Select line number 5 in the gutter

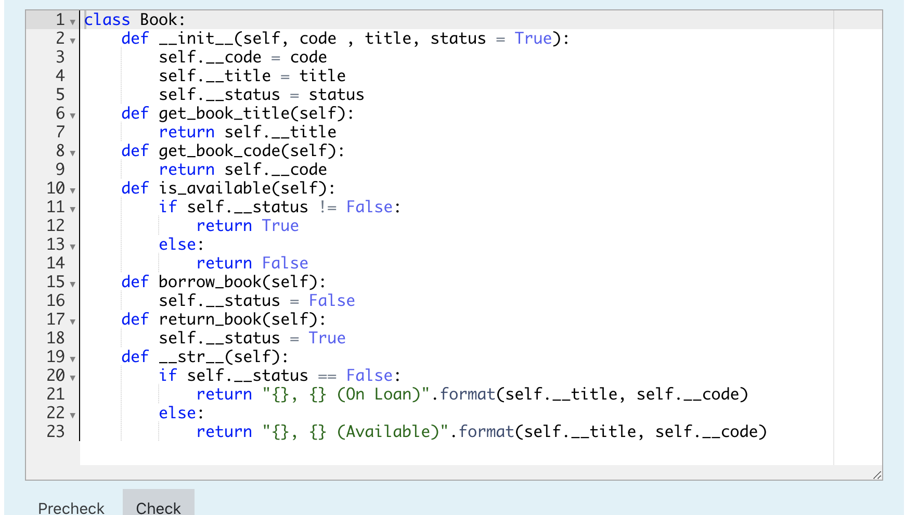(60, 95)
